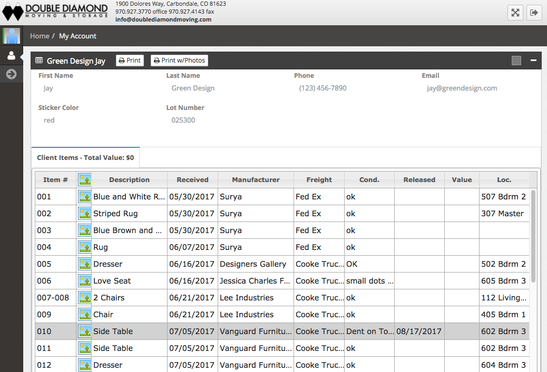Open photo for item 012 Dresser

(x=84, y=365)
